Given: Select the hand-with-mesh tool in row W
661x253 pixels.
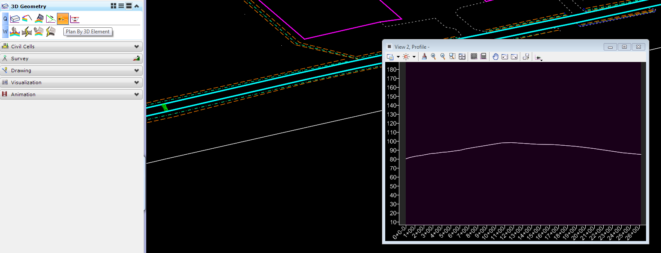Looking at the screenshot, I should [x=39, y=32].
